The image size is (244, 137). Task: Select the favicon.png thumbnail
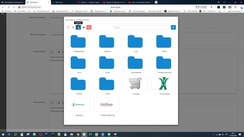pyautogui.click(x=164, y=83)
